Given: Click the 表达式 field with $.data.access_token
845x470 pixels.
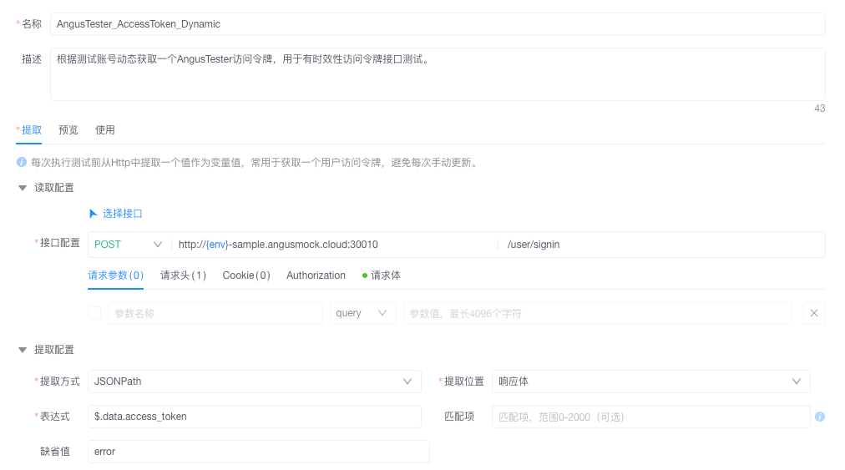Looking at the screenshot, I should click(x=255, y=417).
